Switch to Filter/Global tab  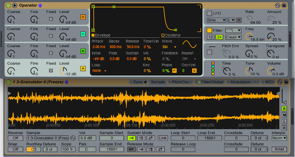coord(210,82)
